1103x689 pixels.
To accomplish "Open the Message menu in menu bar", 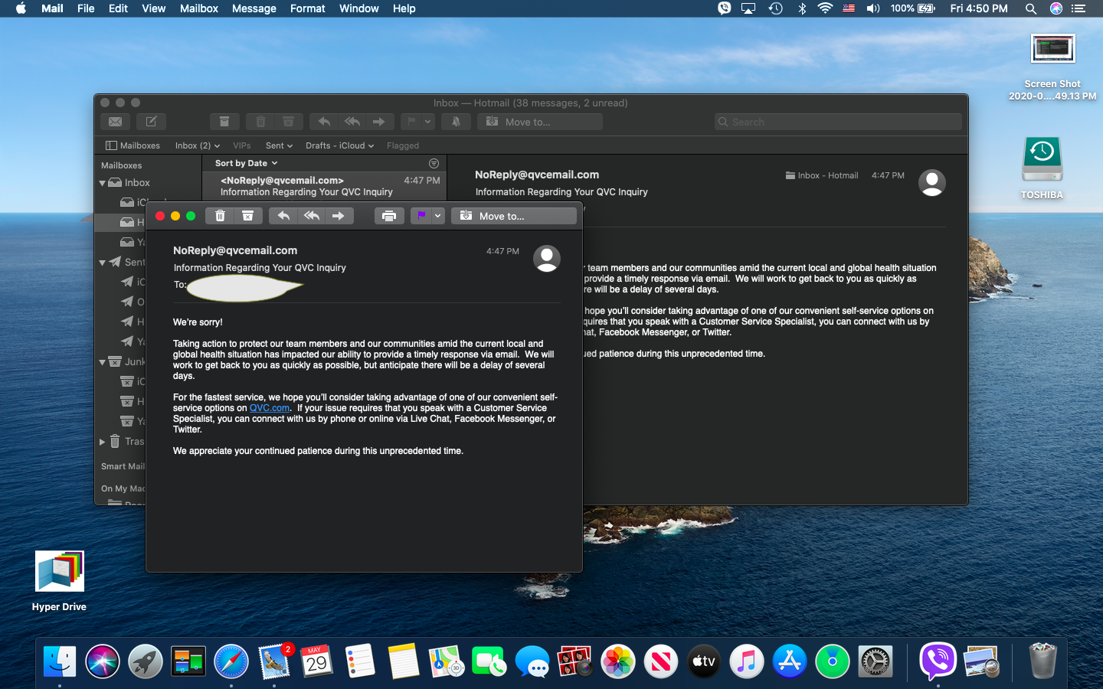I will coord(254,8).
